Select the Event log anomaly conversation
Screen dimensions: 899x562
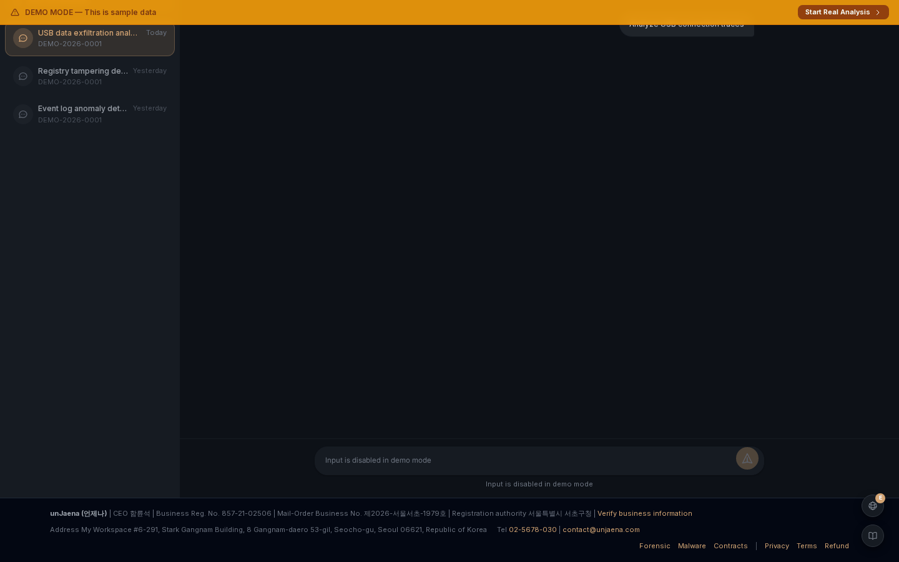coord(90,114)
